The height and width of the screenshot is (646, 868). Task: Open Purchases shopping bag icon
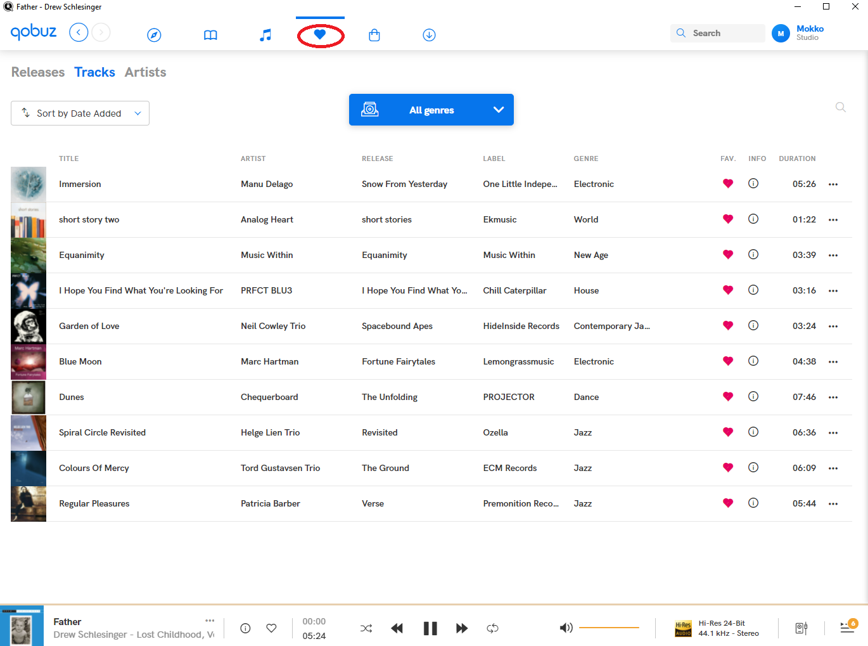point(374,35)
